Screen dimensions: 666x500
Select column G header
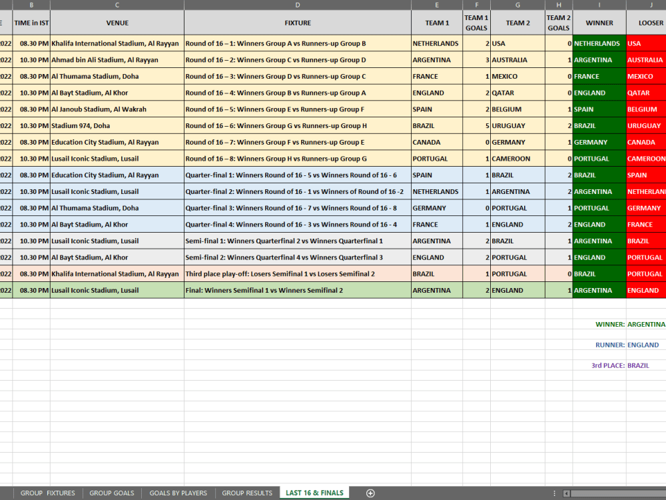click(517, 5)
